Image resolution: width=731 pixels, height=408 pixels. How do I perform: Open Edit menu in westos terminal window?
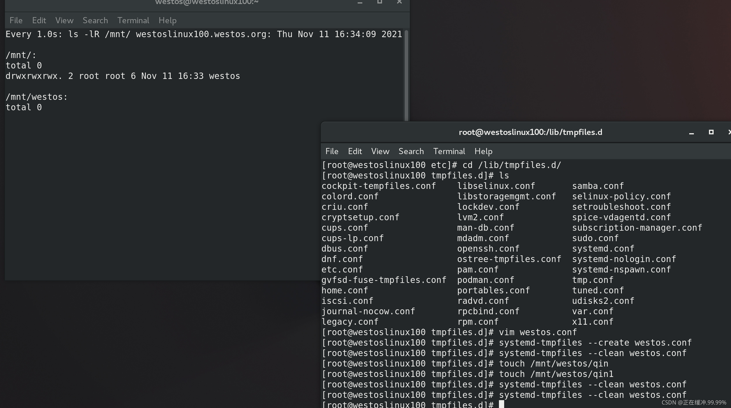[39, 20]
